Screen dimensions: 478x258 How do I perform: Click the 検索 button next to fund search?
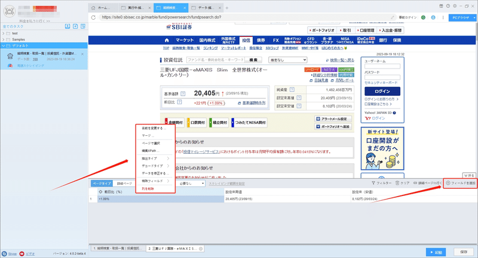click(x=253, y=60)
